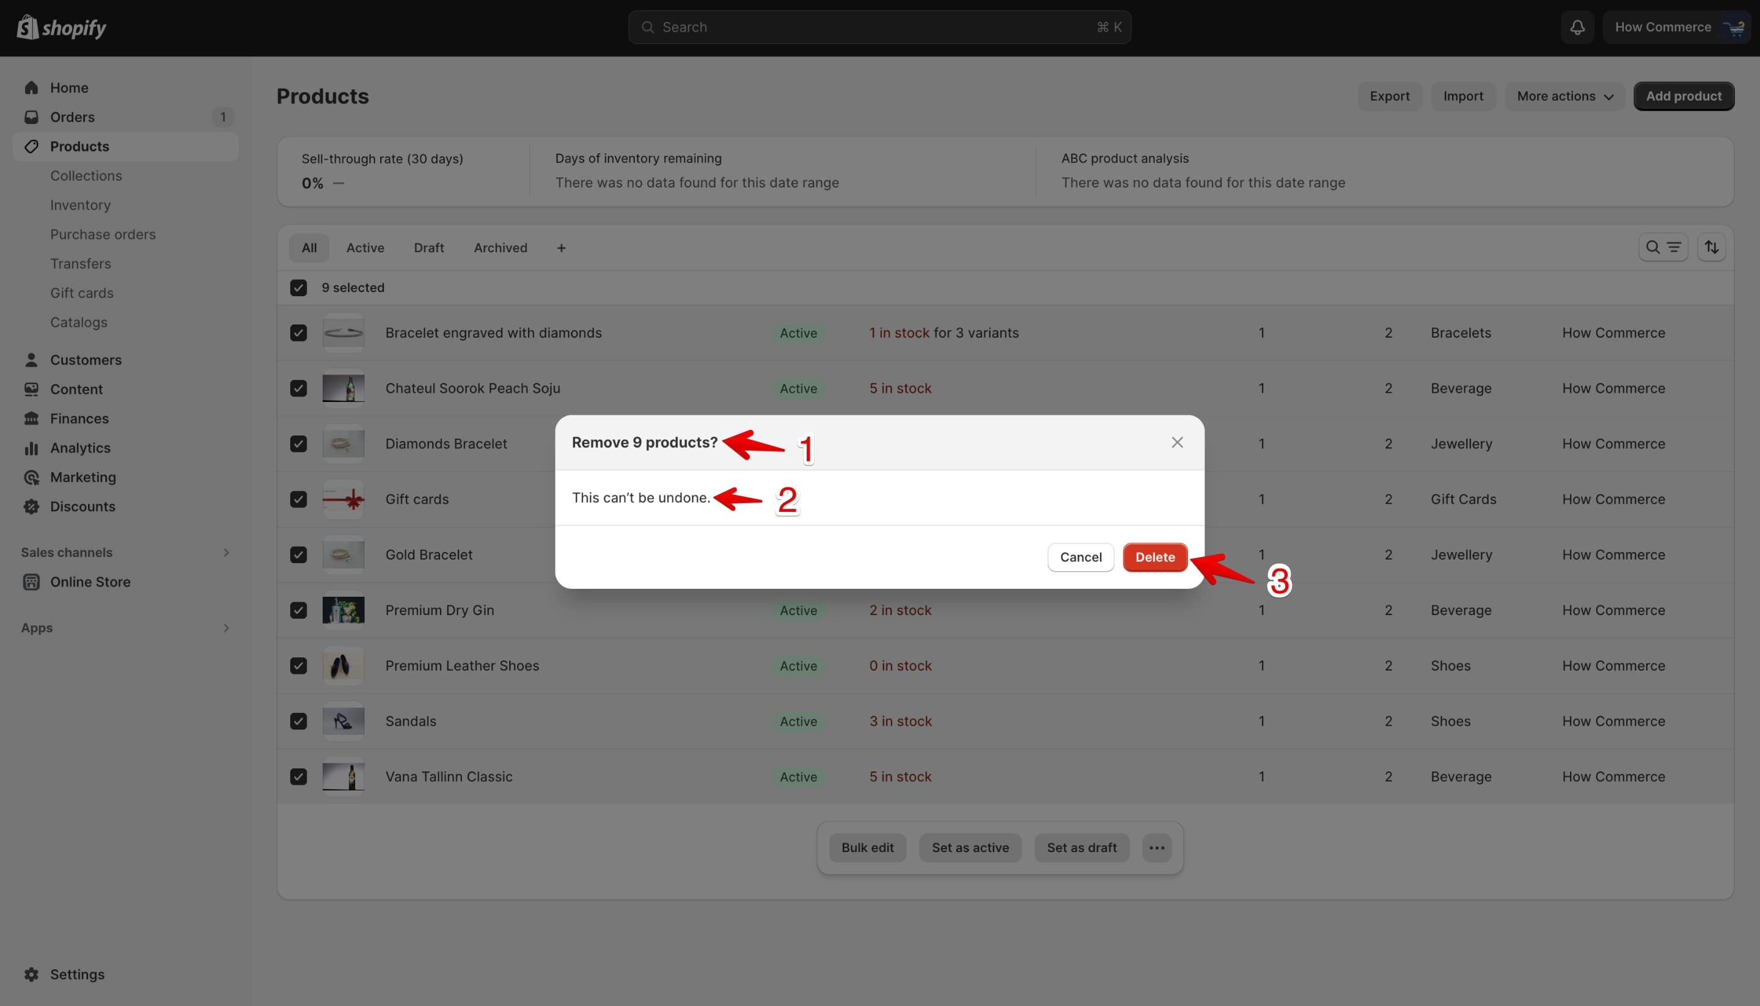Image resolution: width=1760 pixels, height=1006 pixels.
Task: Open Purchase orders in sidebar
Action: tap(103, 234)
